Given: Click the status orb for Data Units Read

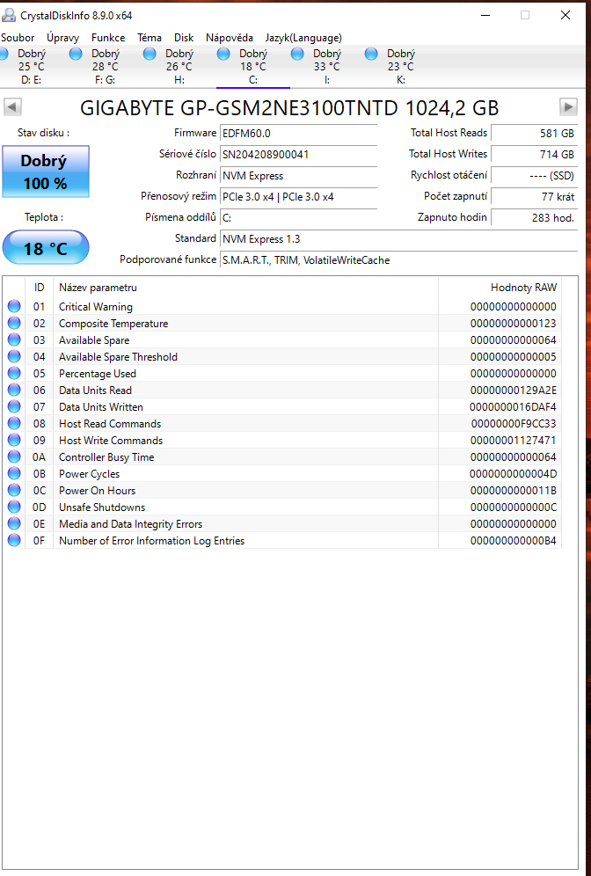Looking at the screenshot, I should 14,390.
